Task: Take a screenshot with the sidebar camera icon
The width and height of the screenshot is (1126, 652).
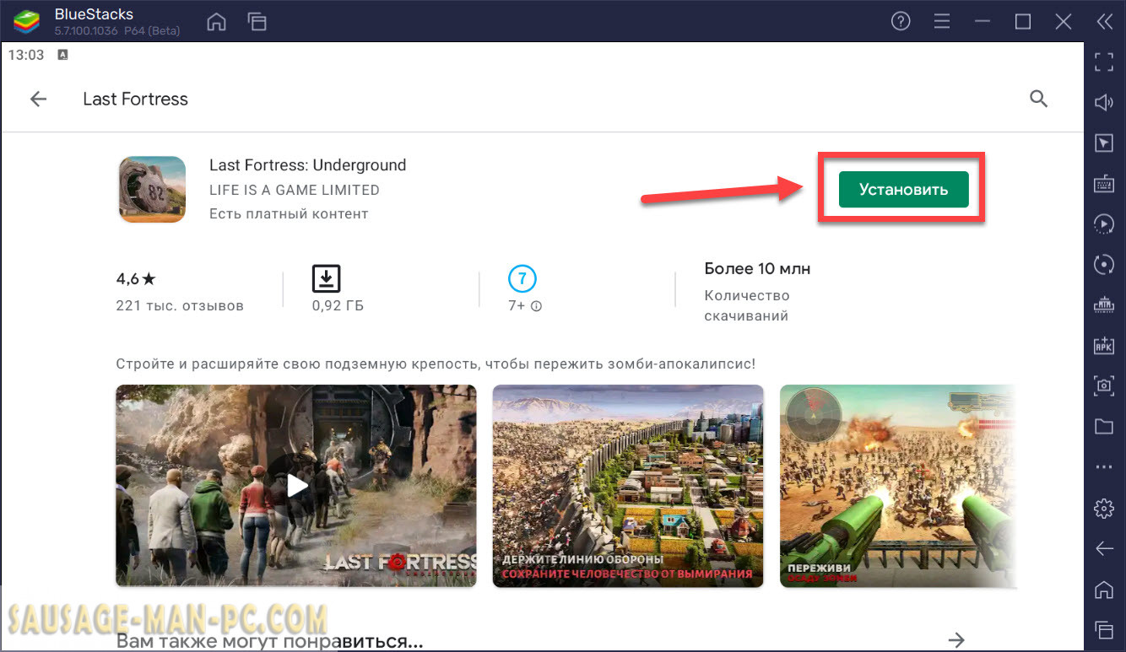Action: 1104,385
